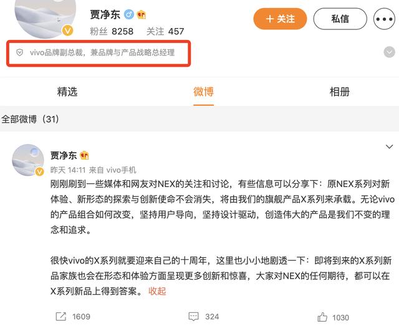Click the crown member badge beside profile name

(142, 14)
